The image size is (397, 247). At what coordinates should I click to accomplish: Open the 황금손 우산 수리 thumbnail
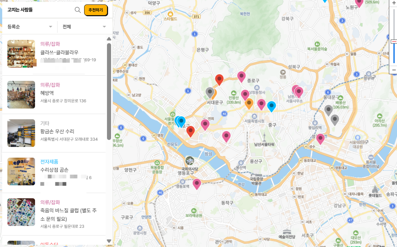coord(21,133)
